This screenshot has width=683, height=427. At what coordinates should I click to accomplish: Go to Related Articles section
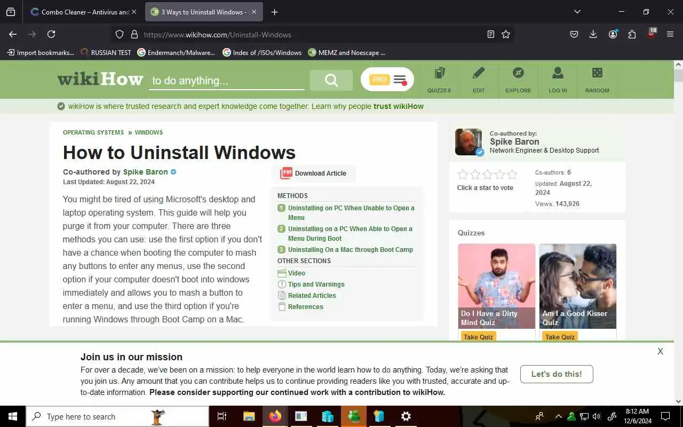point(312,295)
